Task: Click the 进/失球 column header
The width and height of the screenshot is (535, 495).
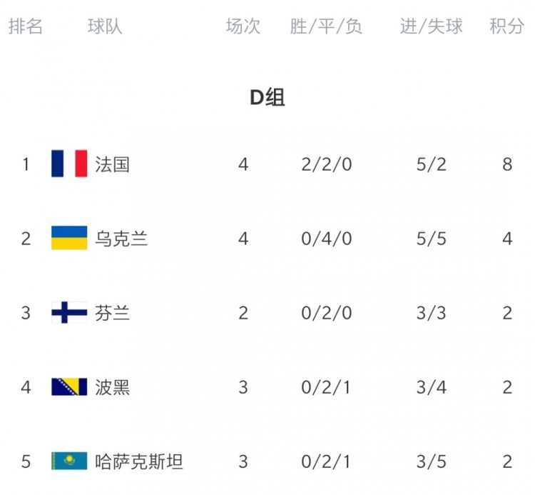Action: (x=432, y=26)
